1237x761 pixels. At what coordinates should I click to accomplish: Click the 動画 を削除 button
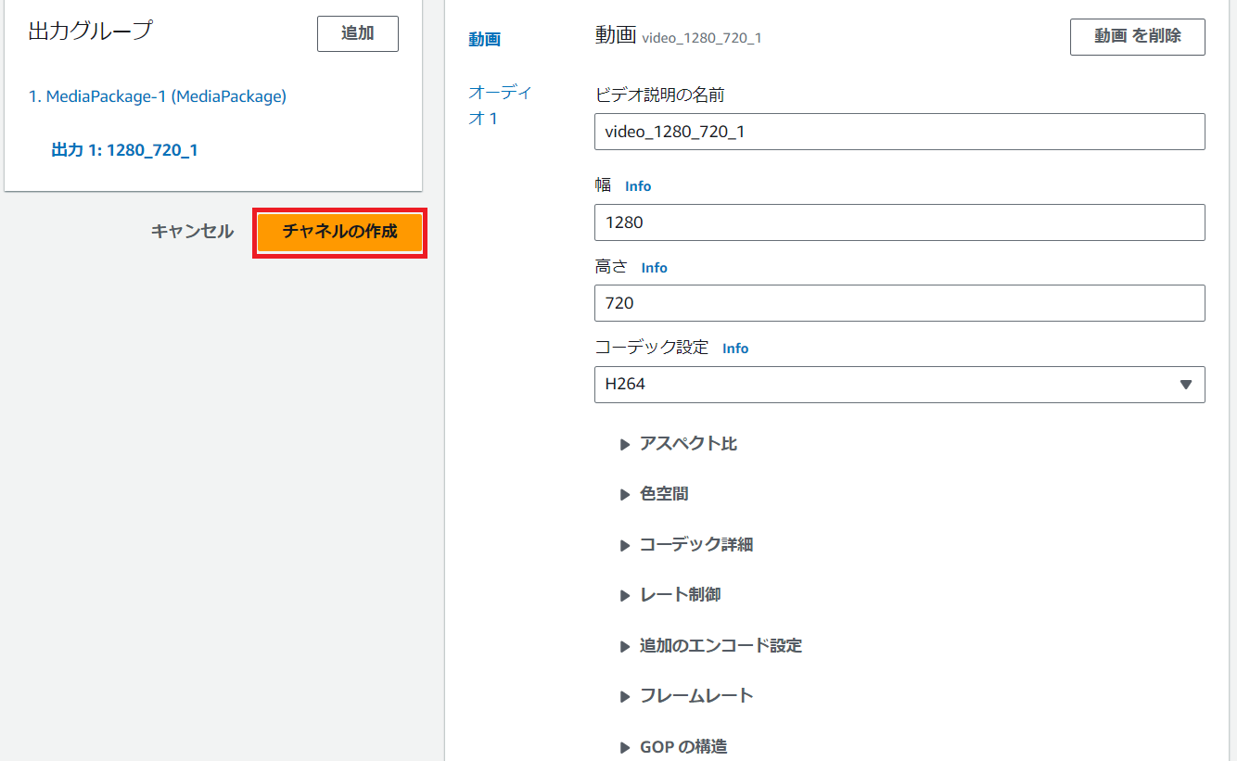(x=1138, y=37)
